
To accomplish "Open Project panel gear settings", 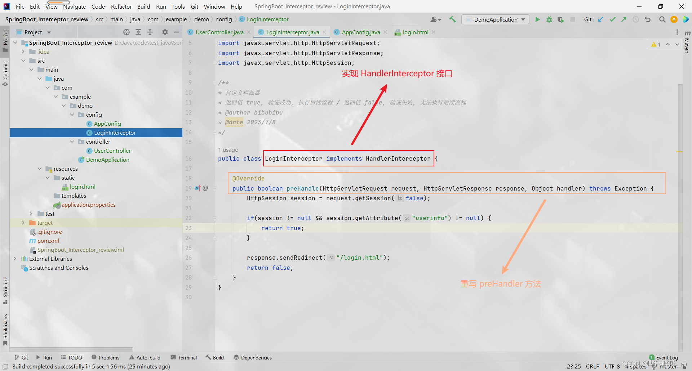I will click(165, 32).
